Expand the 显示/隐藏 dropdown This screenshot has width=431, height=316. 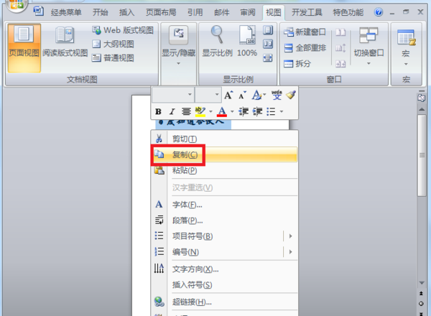click(x=179, y=64)
